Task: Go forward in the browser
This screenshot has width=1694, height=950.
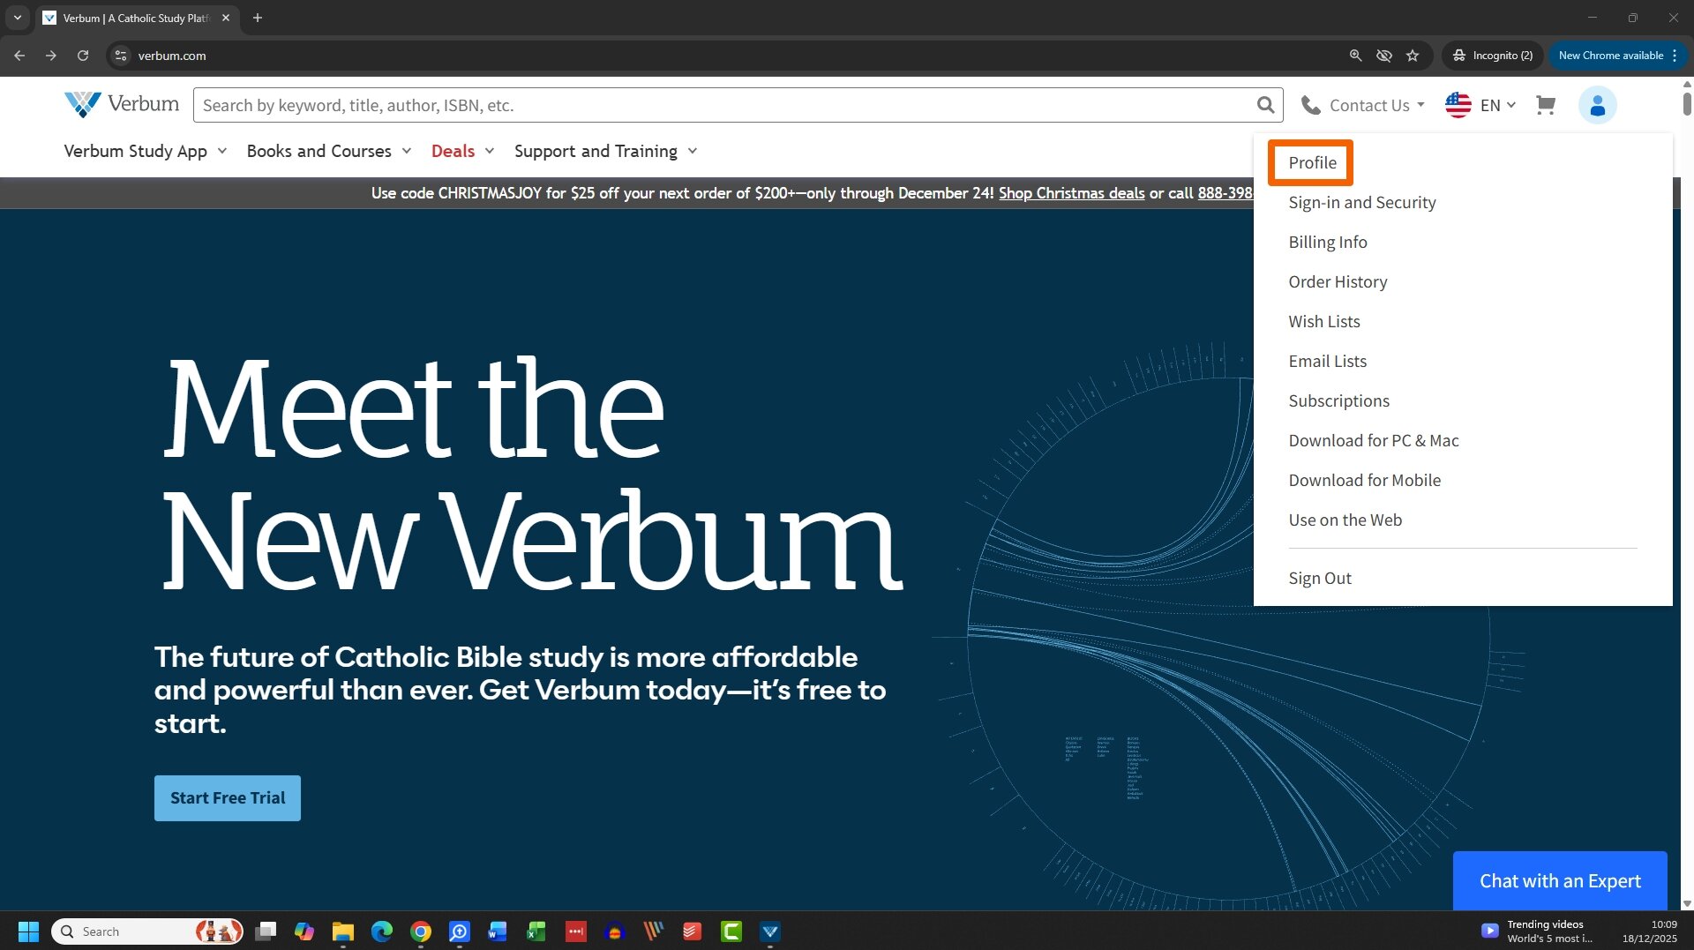Action: tap(51, 56)
